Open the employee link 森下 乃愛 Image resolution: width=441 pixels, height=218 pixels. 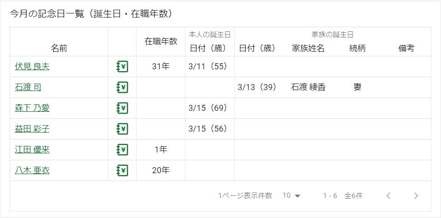coord(32,108)
